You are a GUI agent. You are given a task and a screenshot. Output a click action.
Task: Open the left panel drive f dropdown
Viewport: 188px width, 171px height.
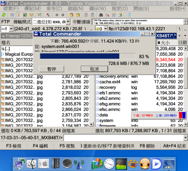[x=11, y=29]
